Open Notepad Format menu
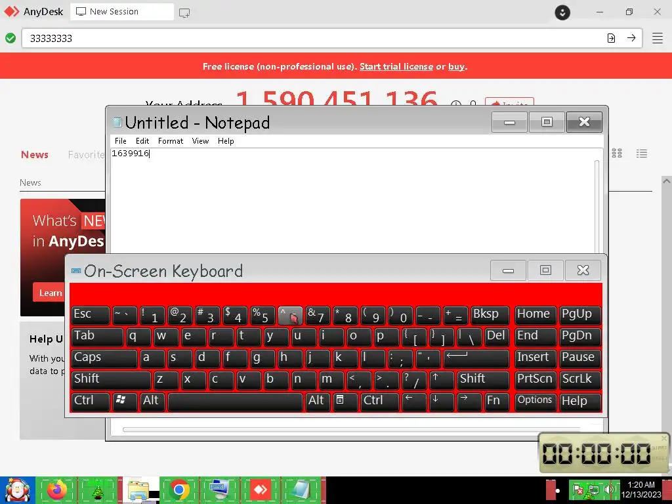This screenshot has height=504, width=672. pyautogui.click(x=171, y=141)
